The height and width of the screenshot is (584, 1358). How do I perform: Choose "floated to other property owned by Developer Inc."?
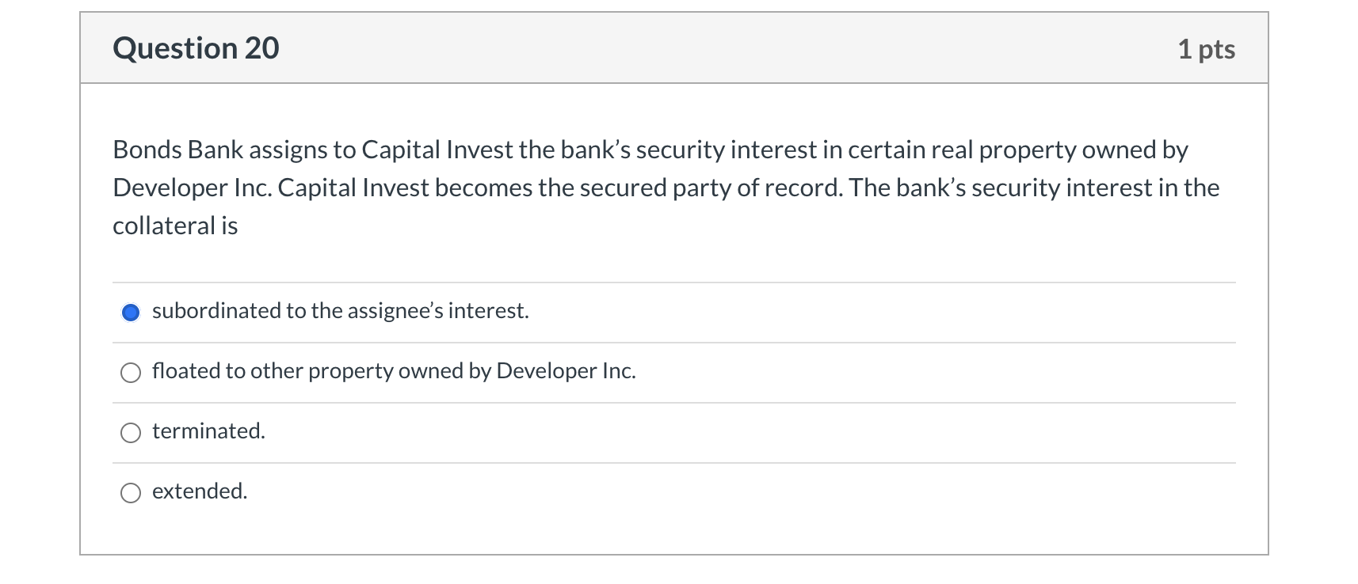point(131,372)
